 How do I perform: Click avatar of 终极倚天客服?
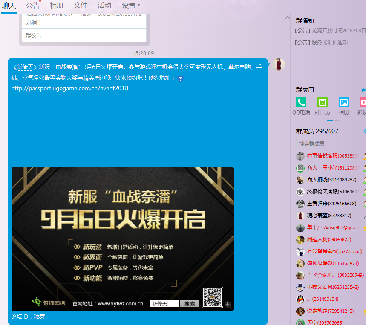(300, 192)
